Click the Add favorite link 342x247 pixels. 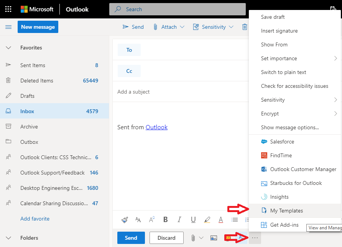(x=35, y=219)
